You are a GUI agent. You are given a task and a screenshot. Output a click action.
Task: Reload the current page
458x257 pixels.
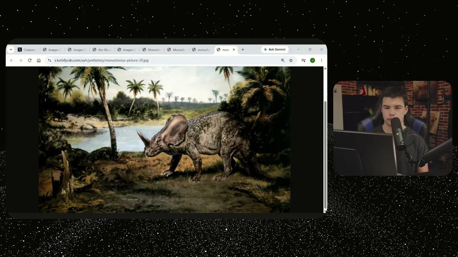tap(30, 60)
